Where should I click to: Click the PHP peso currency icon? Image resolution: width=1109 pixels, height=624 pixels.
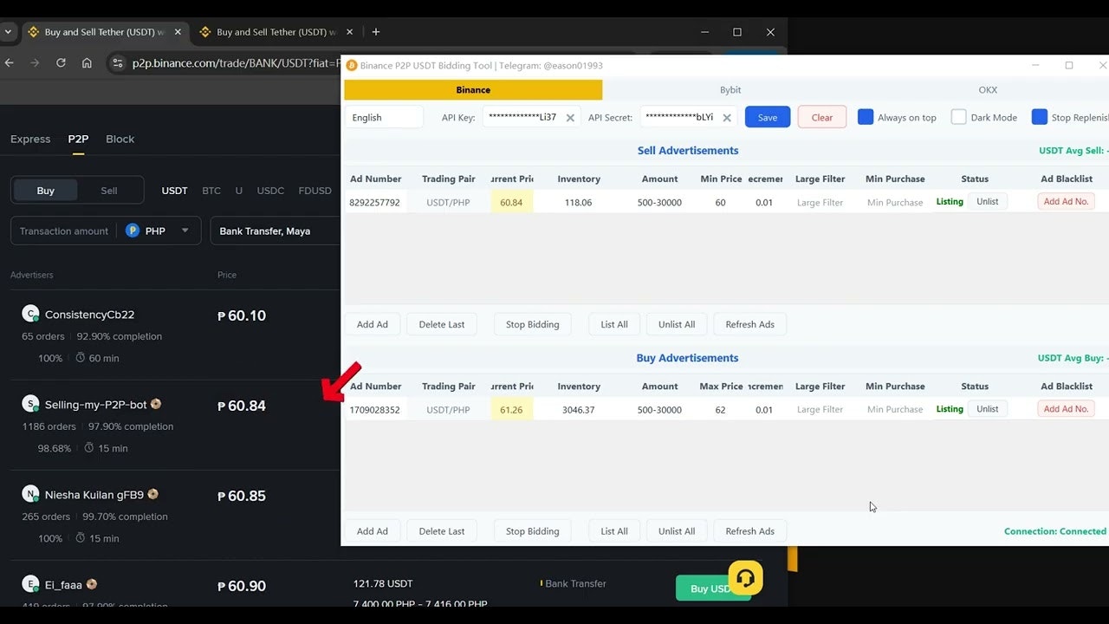[133, 231]
